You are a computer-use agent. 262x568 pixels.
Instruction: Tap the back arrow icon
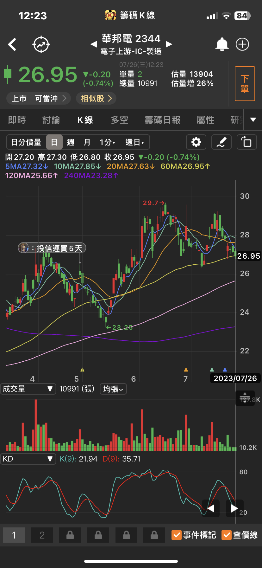[x=12, y=44]
